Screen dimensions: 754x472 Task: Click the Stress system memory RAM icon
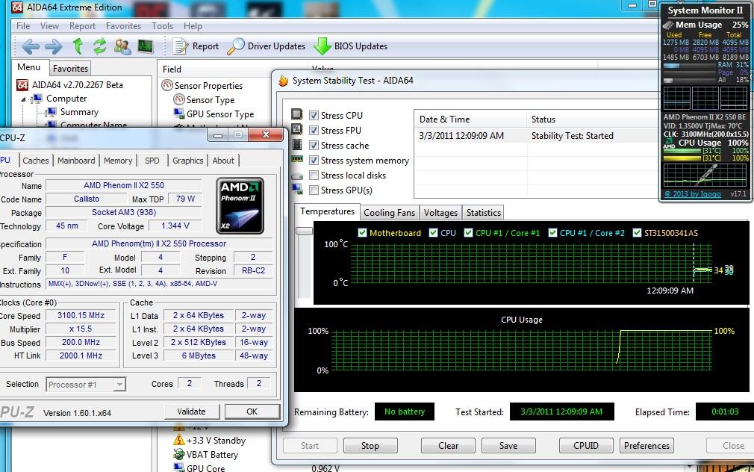click(297, 159)
